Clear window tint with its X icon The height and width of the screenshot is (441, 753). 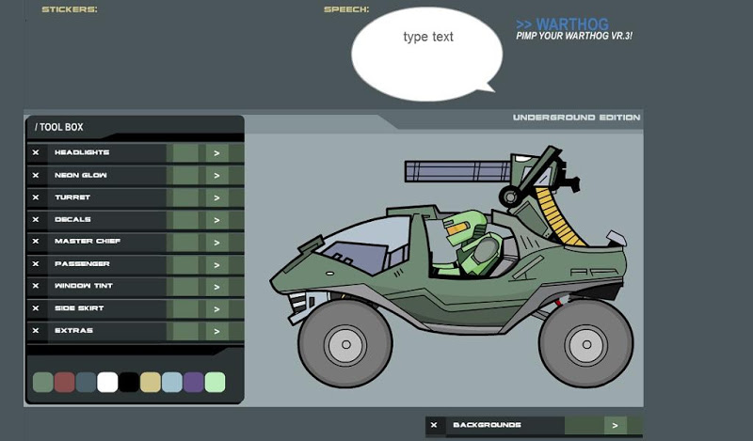coord(36,286)
